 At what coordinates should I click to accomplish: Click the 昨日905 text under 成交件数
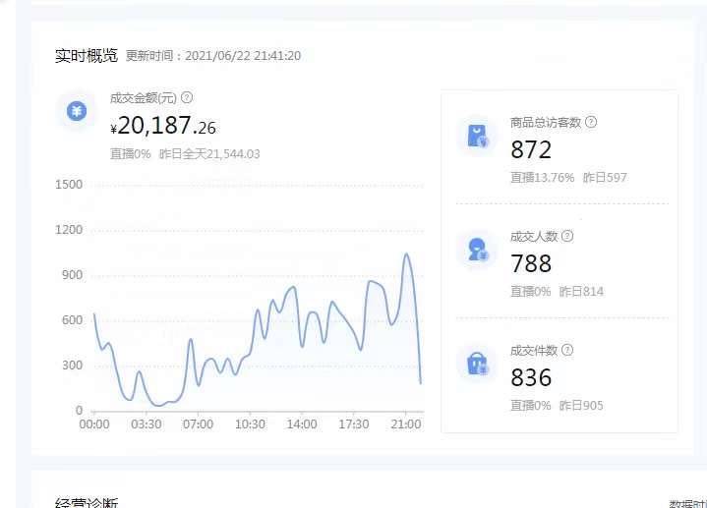[x=581, y=406]
